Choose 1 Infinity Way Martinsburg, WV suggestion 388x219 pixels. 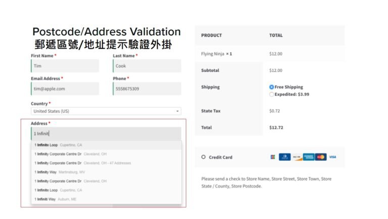[x=61, y=172]
